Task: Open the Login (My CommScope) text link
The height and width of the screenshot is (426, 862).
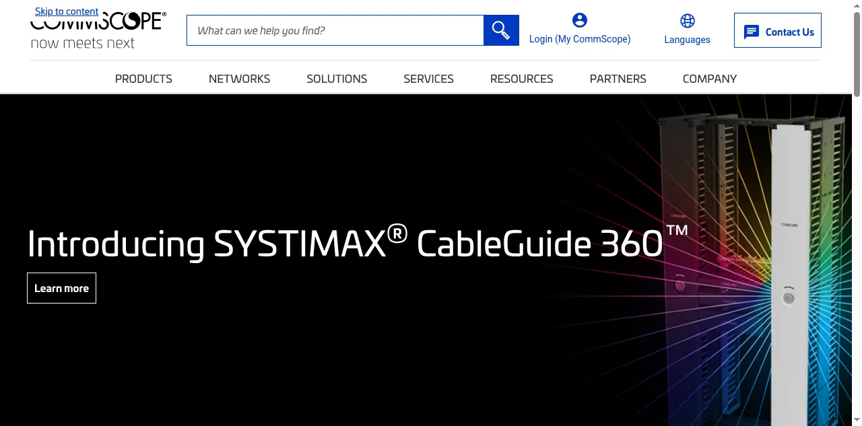Action: click(x=579, y=39)
